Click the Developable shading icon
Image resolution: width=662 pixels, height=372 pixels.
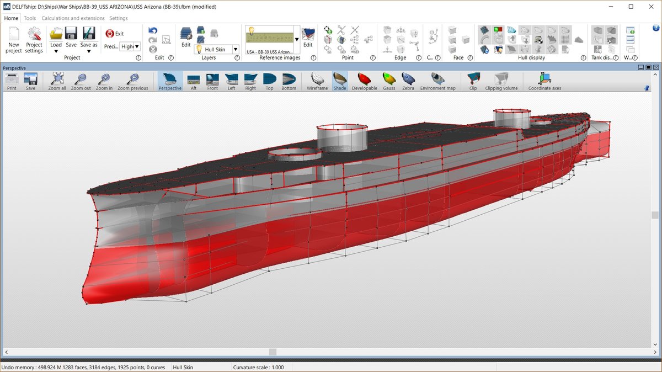tap(364, 81)
